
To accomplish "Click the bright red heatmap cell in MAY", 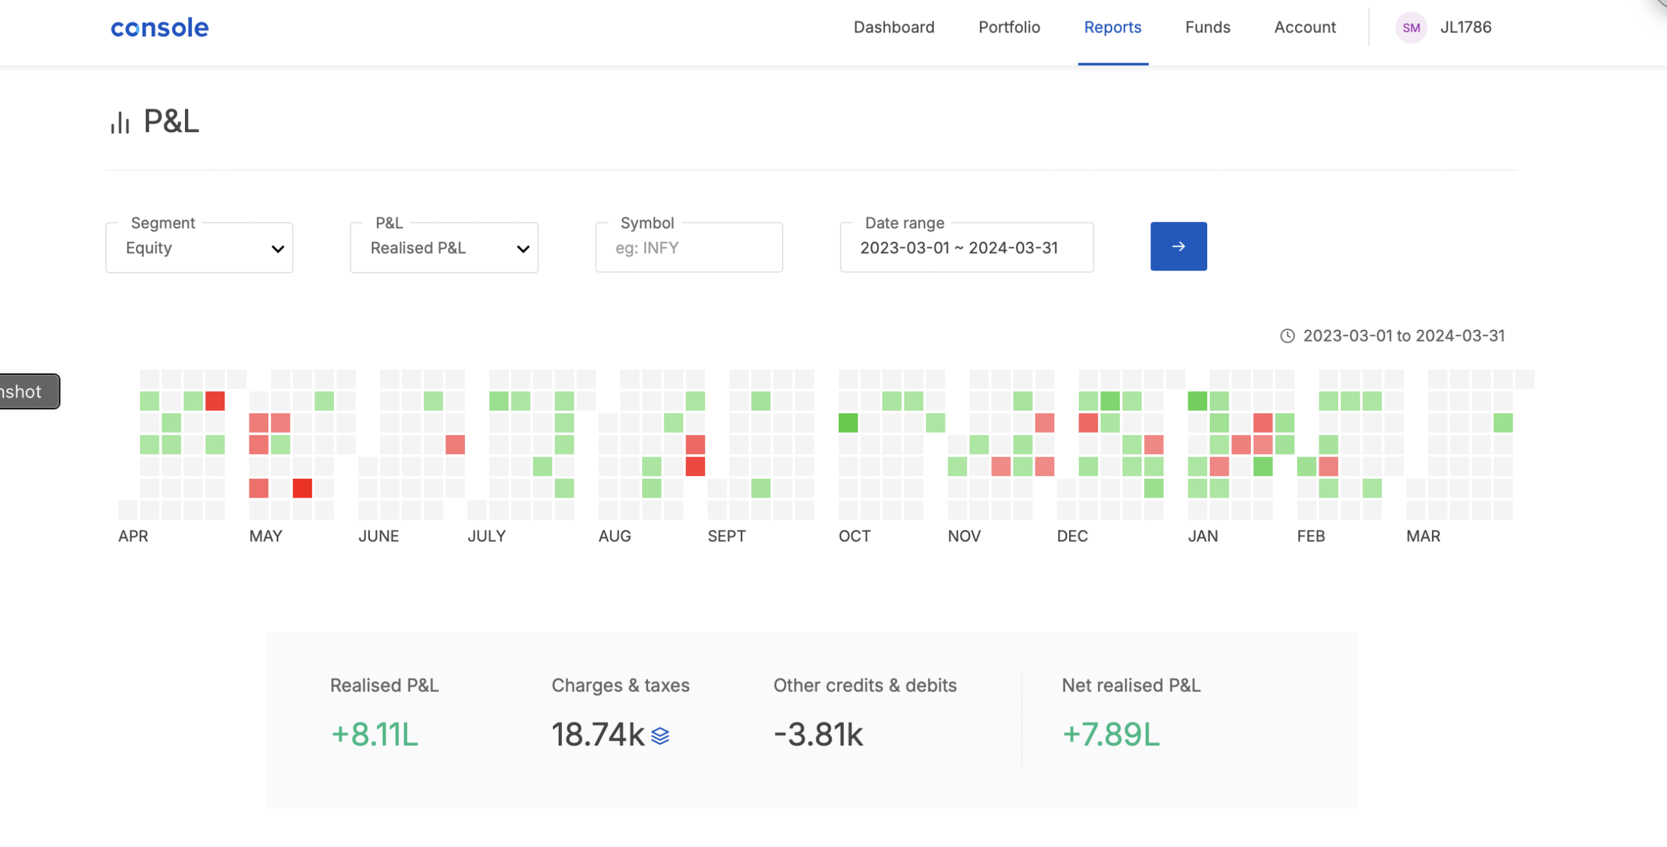I will pos(302,488).
